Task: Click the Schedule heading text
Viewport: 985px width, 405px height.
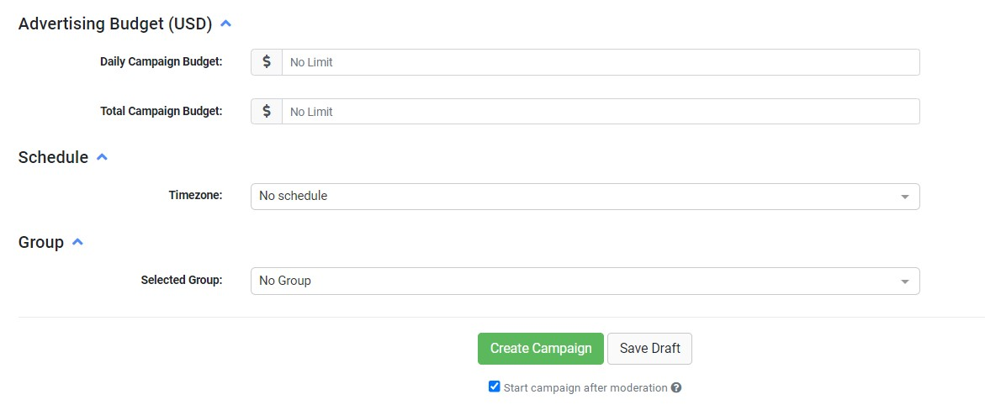Action: 53,157
